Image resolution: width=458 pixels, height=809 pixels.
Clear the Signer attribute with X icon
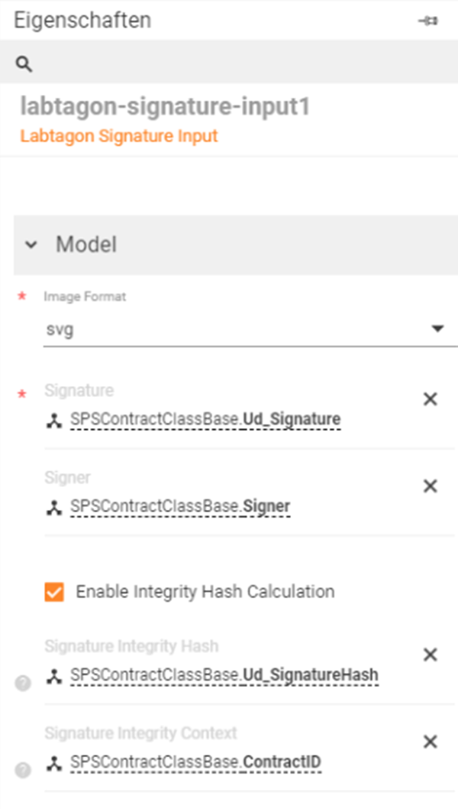pyautogui.click(x=430, y=486)
